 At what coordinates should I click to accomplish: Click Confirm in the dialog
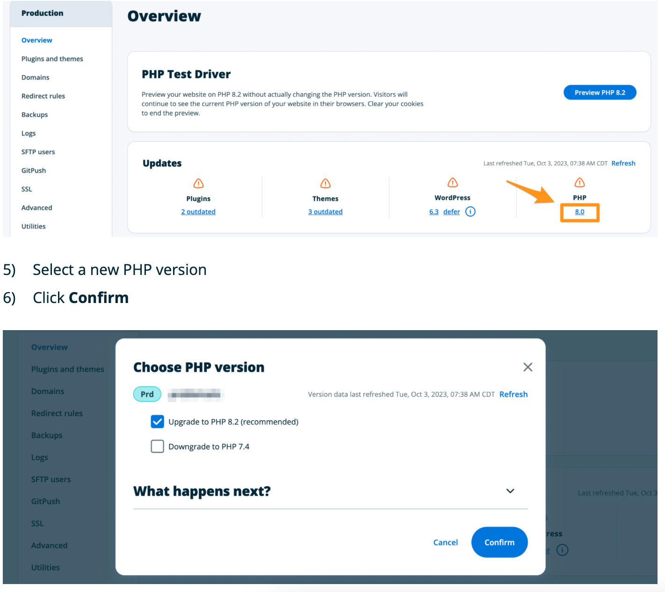(x=499, y=542)
